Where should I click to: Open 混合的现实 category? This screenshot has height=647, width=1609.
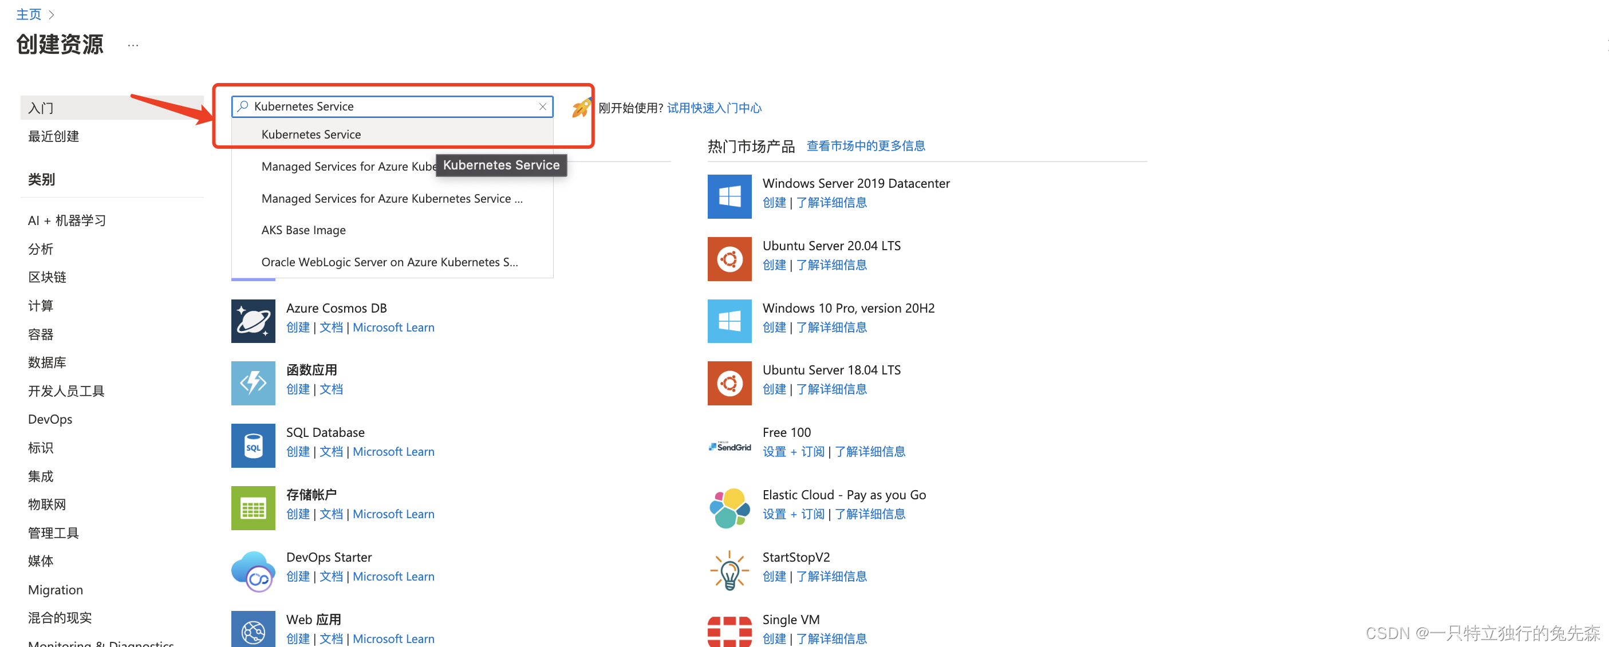tap(60, 618)
